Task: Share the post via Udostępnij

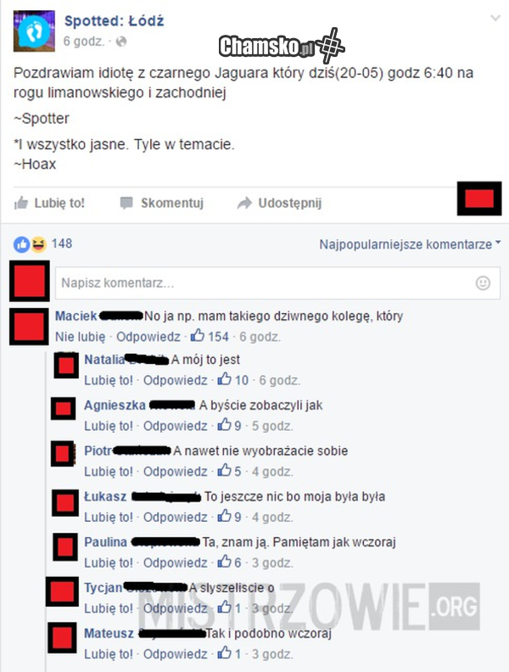Action: pos(279,203)
